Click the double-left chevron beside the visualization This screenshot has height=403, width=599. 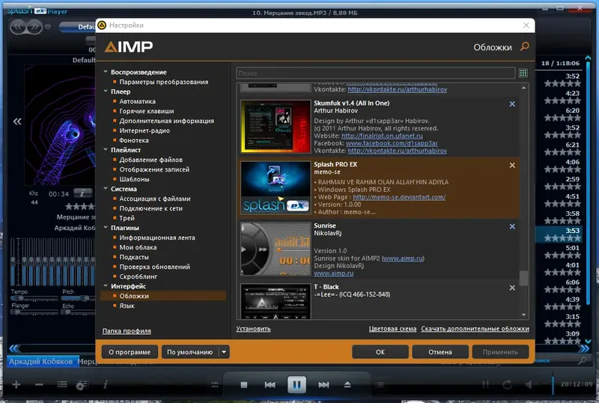(x=17, y=121)
